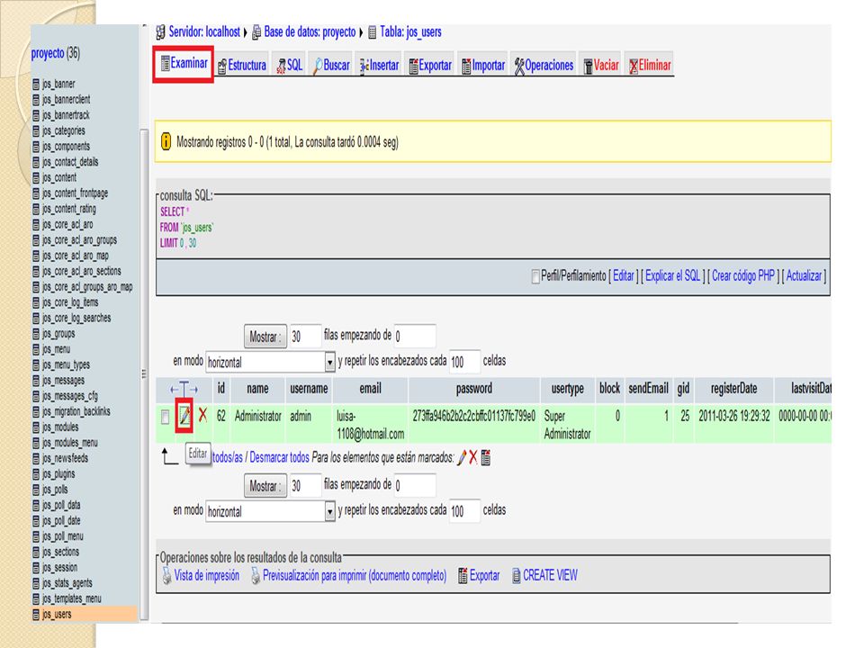Click the table icon beside jos_plugins
Image resolution: width=864 pixels, height=648 pixels.
tap(36, 474)
